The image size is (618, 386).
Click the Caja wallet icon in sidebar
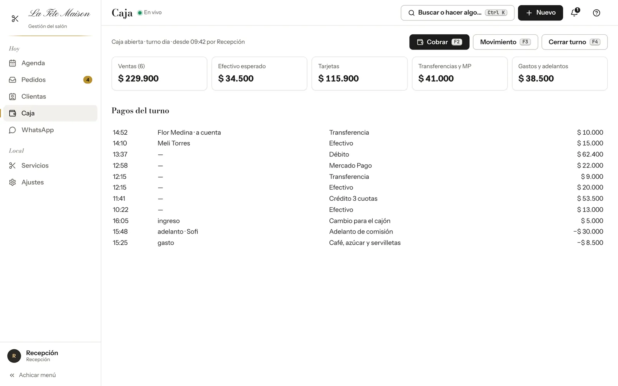click(12, 113)
